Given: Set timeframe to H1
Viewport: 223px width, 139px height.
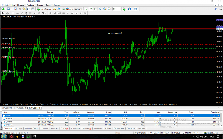Looking at the screenshot, I should (68, 13).
